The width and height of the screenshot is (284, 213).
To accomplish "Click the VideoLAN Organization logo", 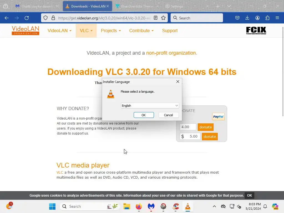I will pyautogui.click(x=26, y=31).
